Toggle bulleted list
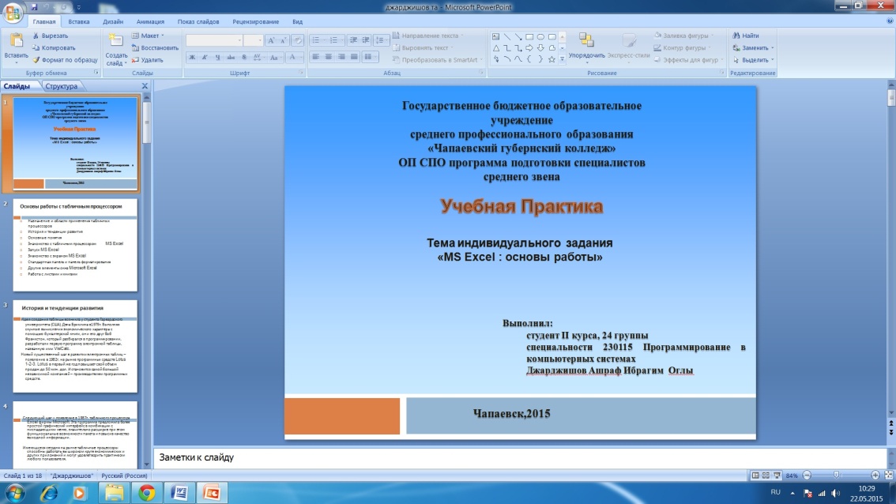The image size is (896, 504). tap(317, 40)
